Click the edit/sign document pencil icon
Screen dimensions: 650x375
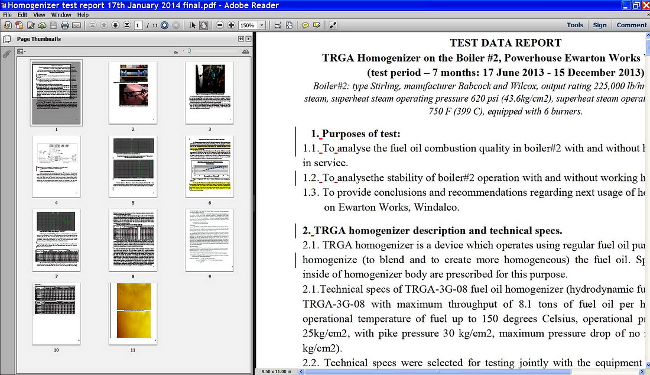[31, 25]
